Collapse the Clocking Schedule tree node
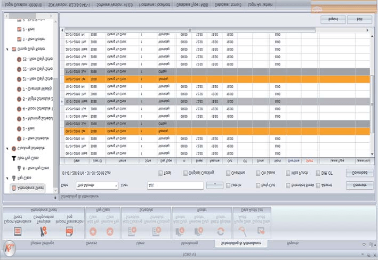The height and width of the screenshot is (260, 378). tap(7, 149)
